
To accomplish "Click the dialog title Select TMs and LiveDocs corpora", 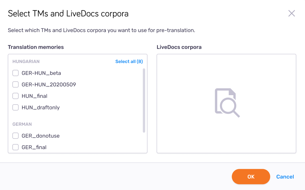I will [x=68, y=13].
